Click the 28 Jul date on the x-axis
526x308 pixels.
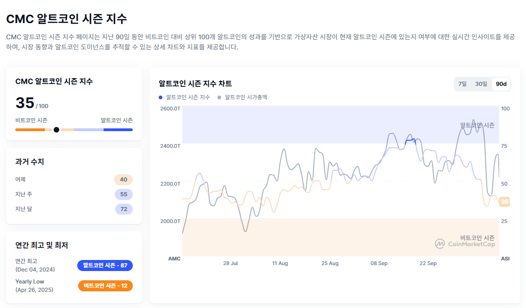pos(230,263)
